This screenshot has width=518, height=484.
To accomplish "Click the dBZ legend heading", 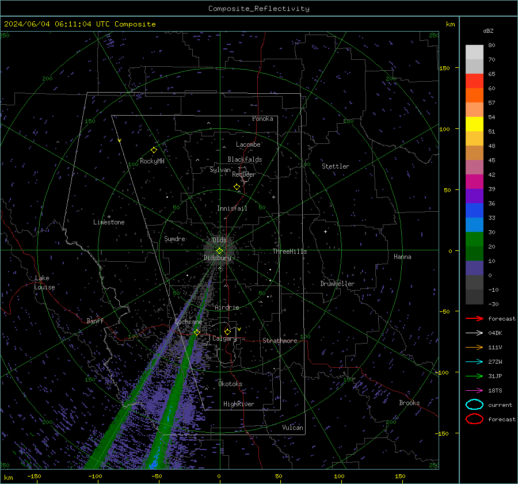I will click(x=488, y=31).
